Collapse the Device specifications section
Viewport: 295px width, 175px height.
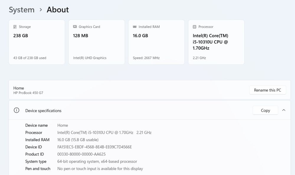coord(284,110)
